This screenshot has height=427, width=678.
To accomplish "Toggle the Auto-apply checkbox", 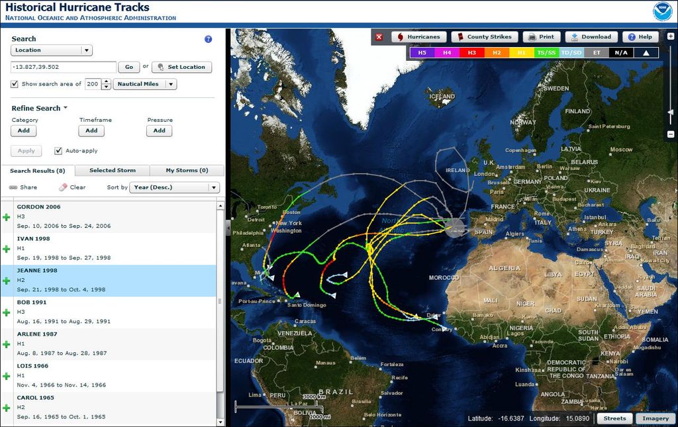I will coord(58,150).
